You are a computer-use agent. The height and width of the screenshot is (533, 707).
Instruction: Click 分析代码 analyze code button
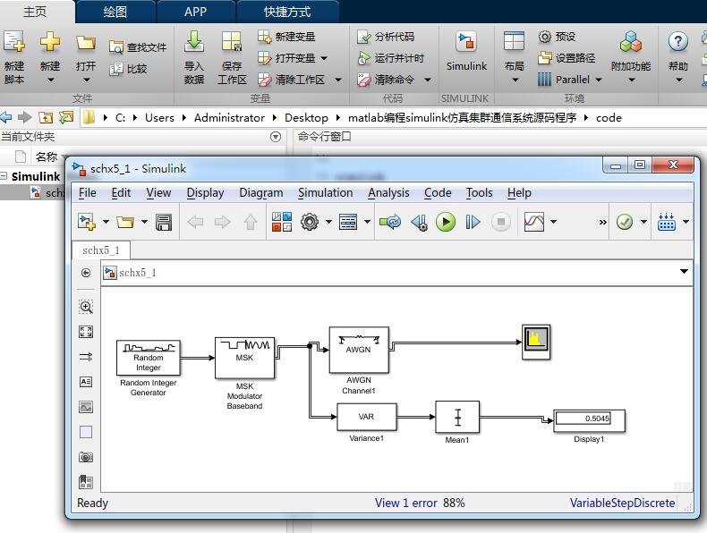386,37
